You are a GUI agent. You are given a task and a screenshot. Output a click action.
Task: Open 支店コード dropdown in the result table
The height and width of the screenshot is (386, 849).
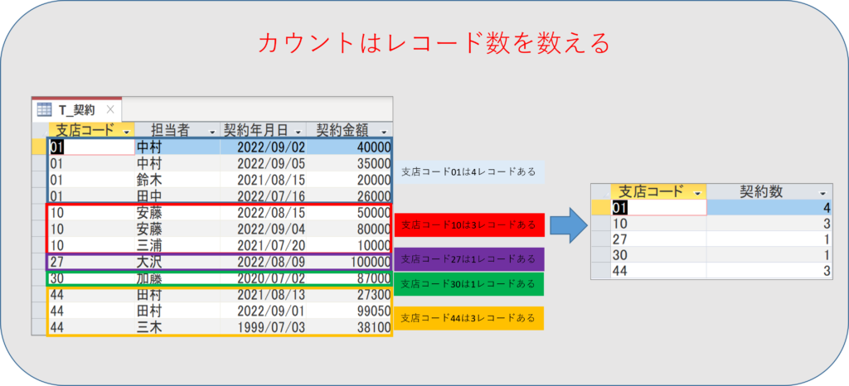tap(697, 193)
